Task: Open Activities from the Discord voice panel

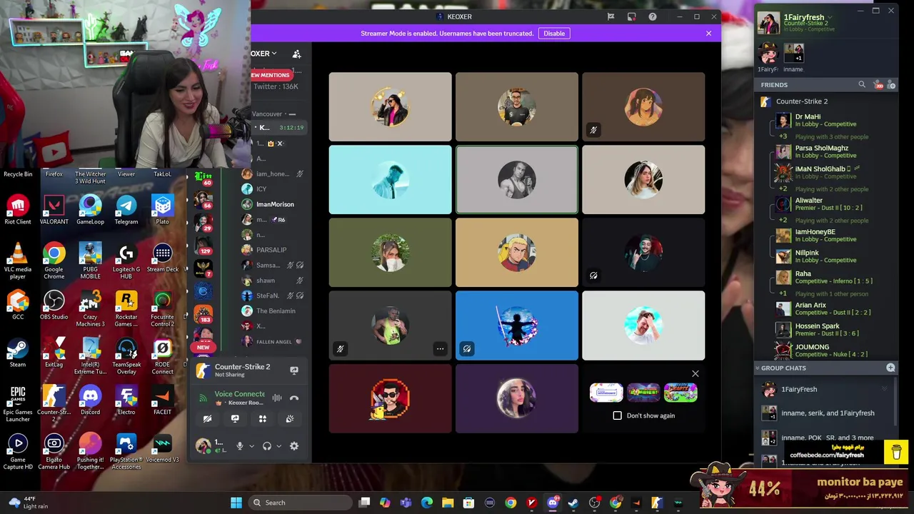Action: point(262,419)
